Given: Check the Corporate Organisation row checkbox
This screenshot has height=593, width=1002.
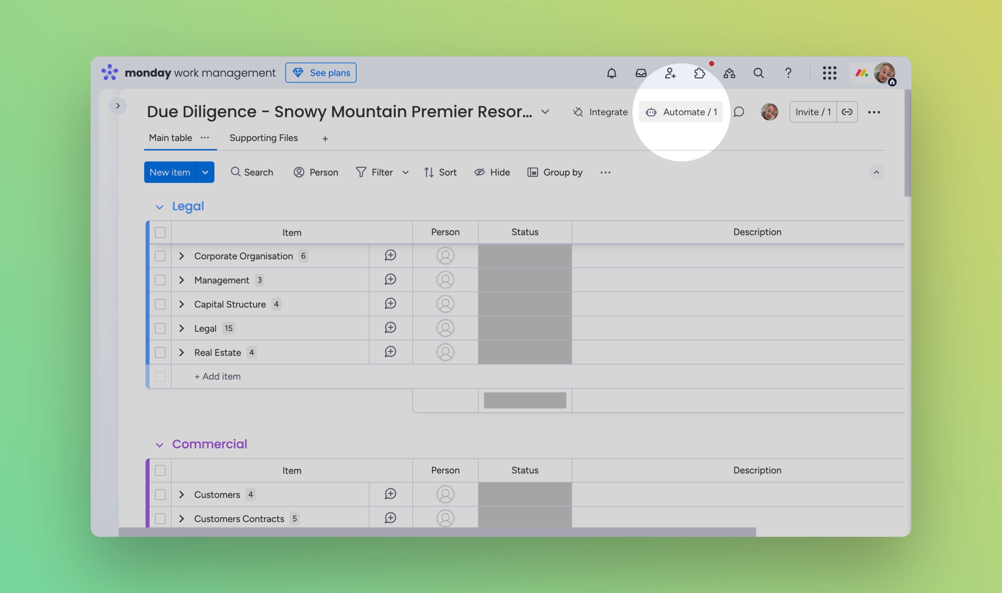Looking at the screenshot, I should 160,256.
